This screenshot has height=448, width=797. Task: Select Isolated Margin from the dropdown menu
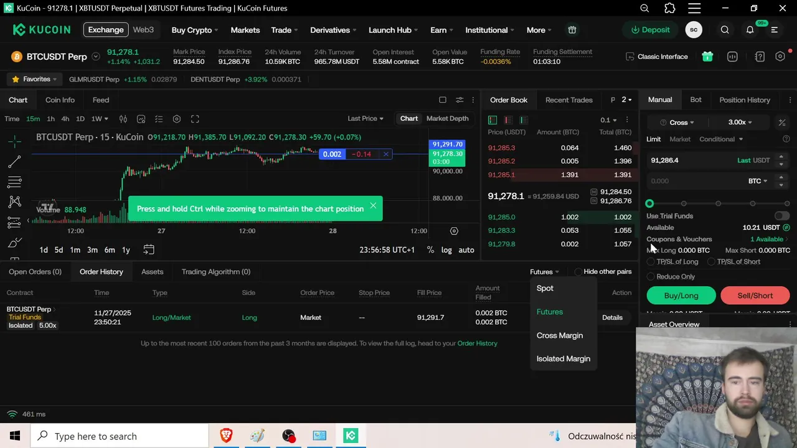tap(563, 358)
